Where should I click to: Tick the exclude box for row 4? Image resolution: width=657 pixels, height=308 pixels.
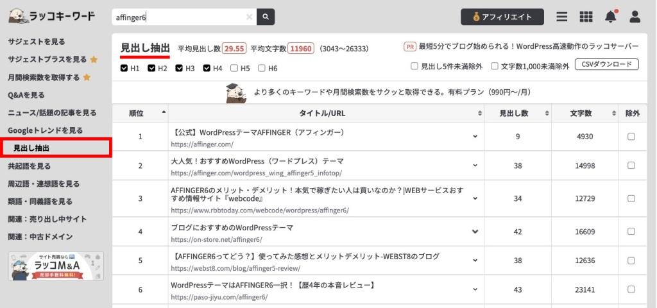click(631, 231)
